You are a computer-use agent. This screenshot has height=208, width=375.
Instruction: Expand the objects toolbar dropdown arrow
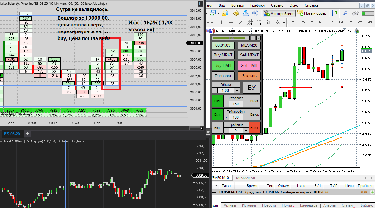point(284,22)
